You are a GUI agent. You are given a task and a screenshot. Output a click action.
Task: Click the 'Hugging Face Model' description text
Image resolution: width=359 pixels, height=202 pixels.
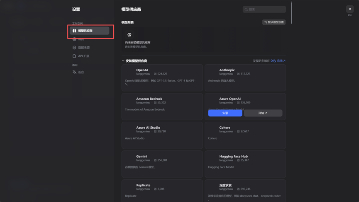click(x=221, y=167)
